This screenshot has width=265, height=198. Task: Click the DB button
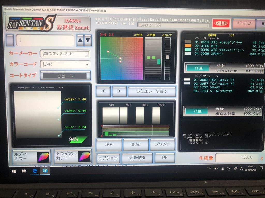165,158
